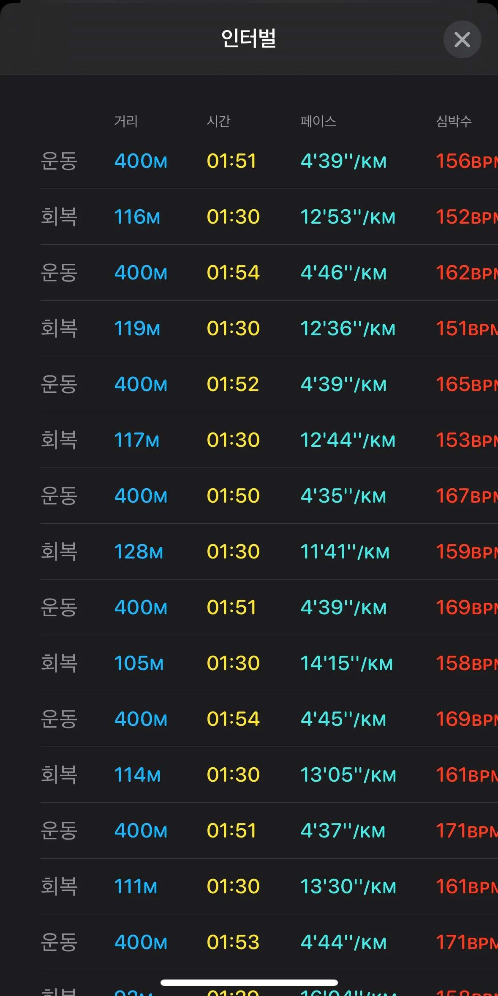Select the 시간 column header
Viewport: 498px width, 996px height.
pyautogui.click(x=218, y=121)
